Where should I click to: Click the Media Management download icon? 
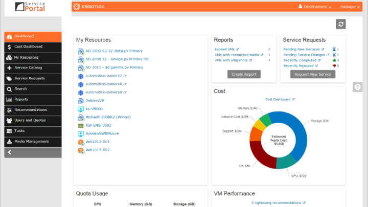pos(9,142)
